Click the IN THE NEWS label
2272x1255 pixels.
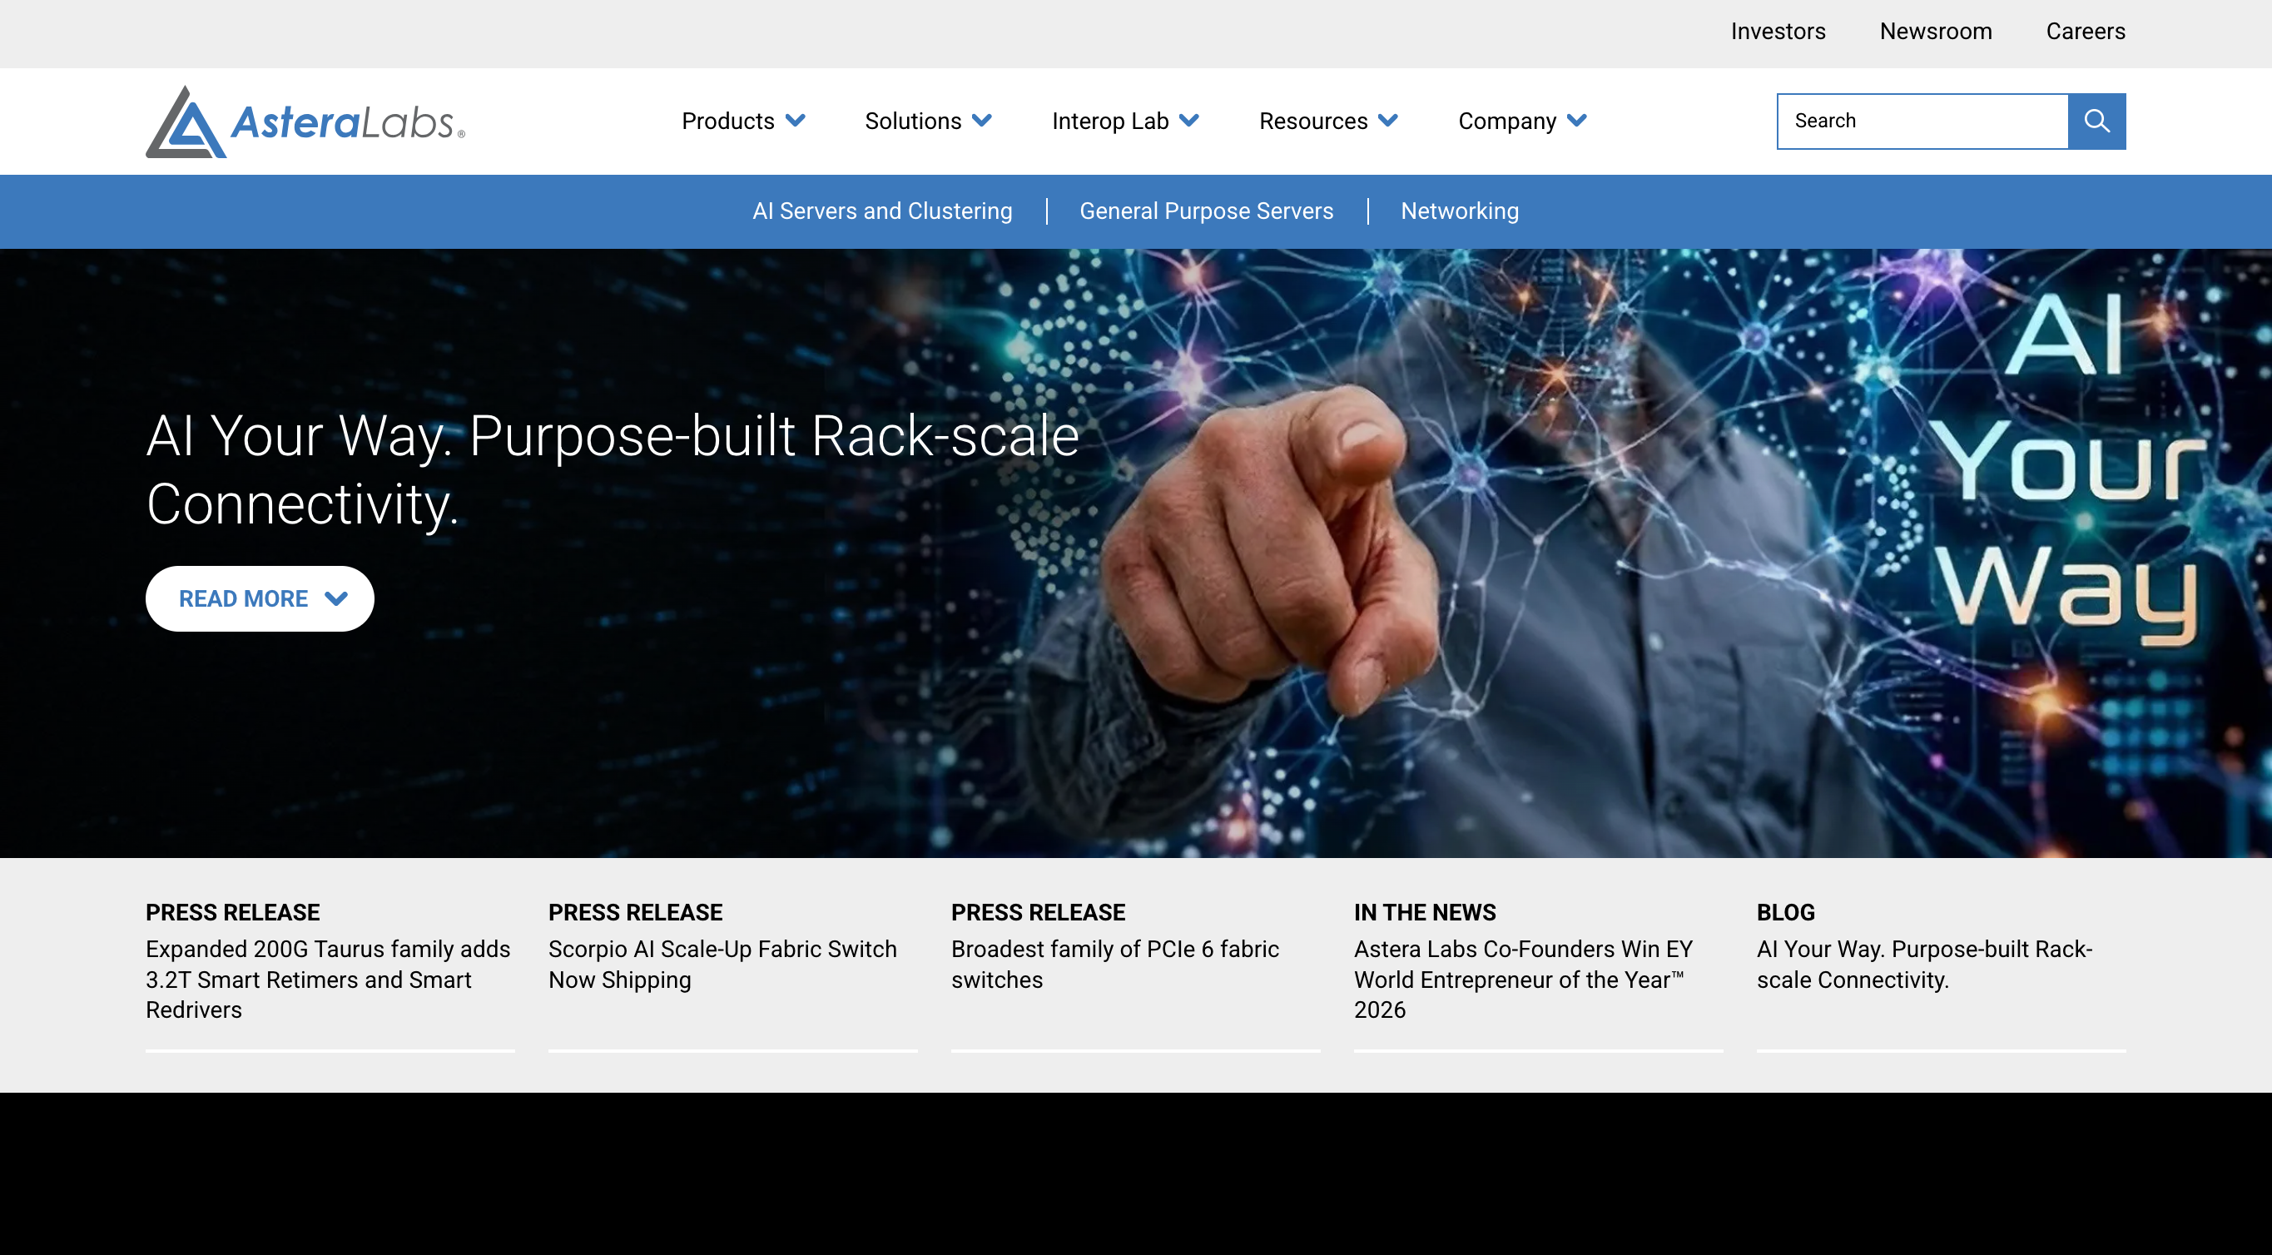click(1426, 912)
